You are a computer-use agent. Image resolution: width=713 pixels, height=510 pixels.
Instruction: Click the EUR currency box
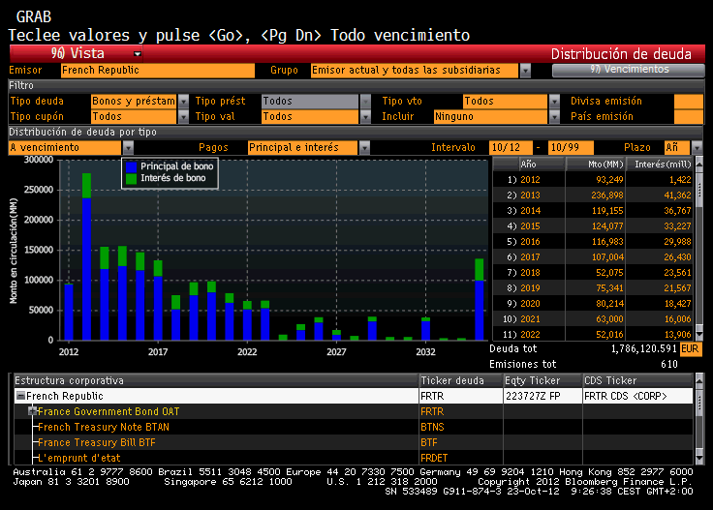click(690, 348)
